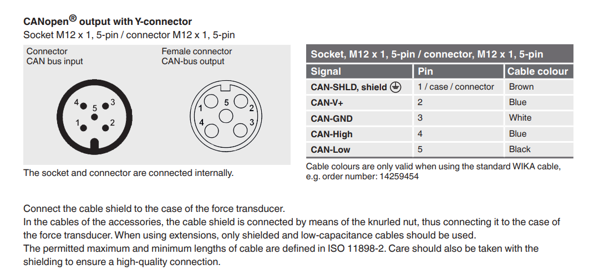The image size is (594, 275).
Task: Select pin 4 dot on male connector
Action: click(x=83, y=105)
